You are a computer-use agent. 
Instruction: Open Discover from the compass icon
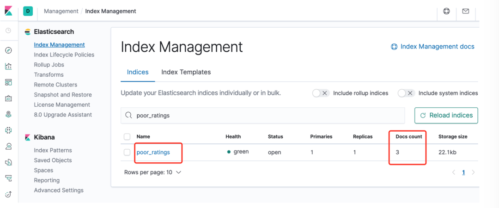[8, 50]
